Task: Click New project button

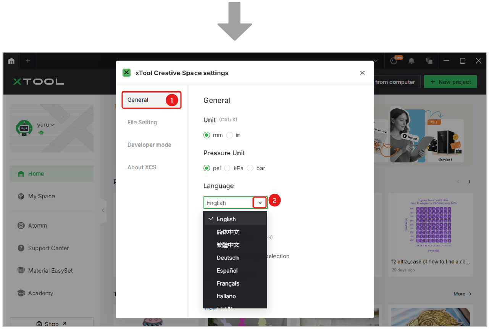Action: 450,82
